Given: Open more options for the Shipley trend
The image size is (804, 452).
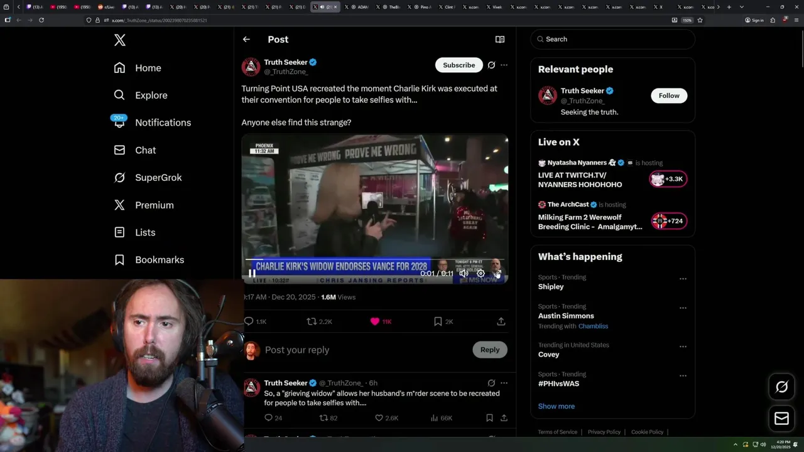Looking at the screenshot, I should pyautogui.click(x=683, y=279).
